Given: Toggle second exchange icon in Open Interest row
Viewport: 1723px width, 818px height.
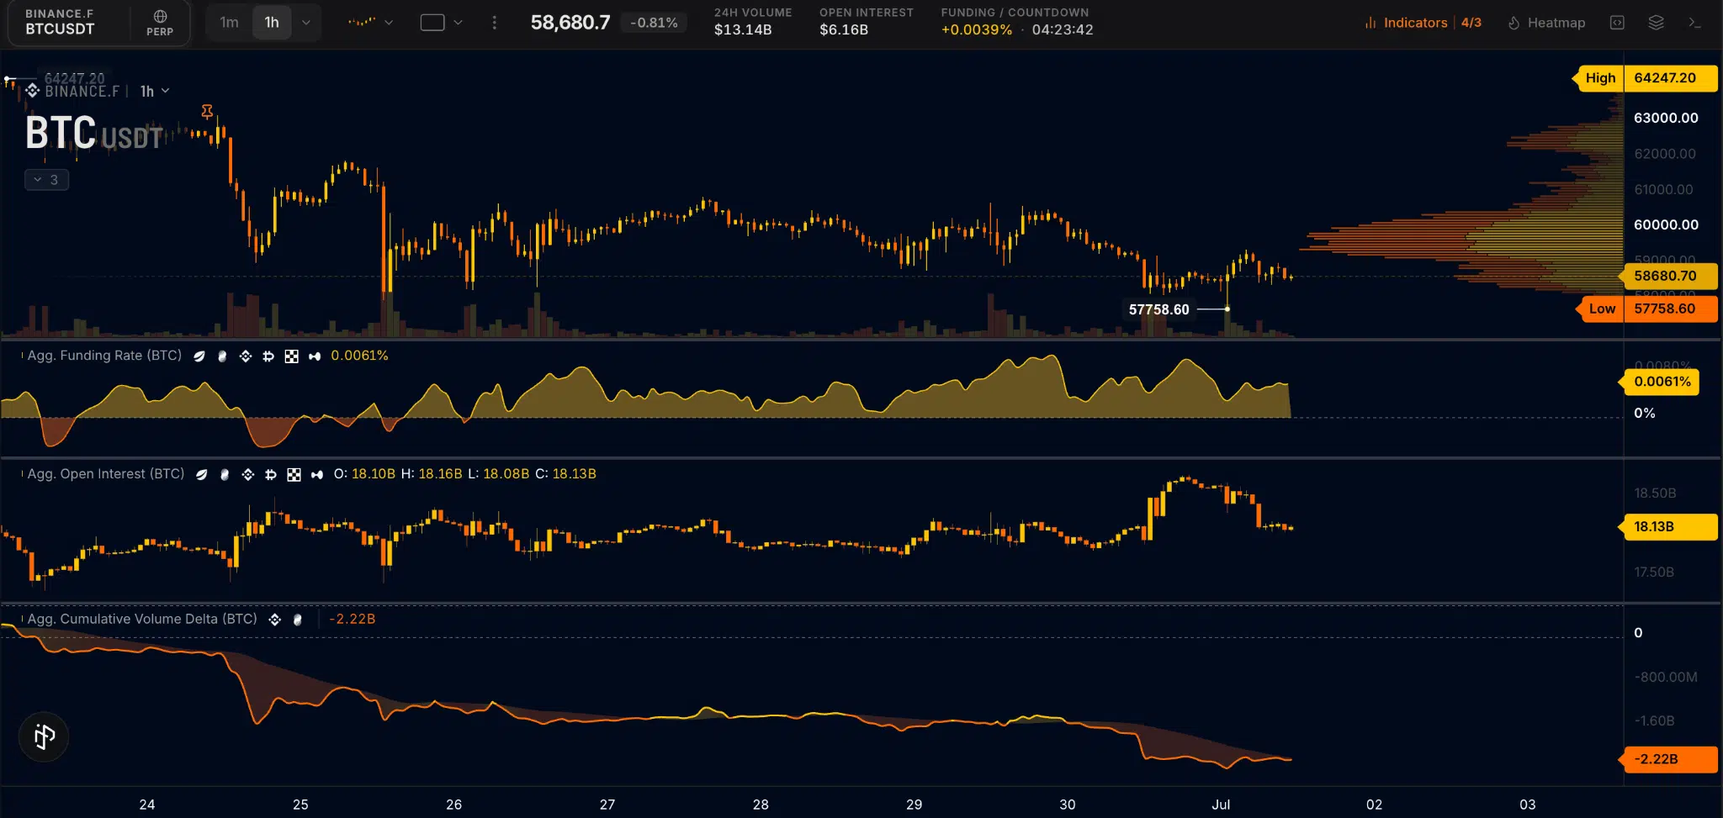Looking at the screenshot, I should 225,475.
